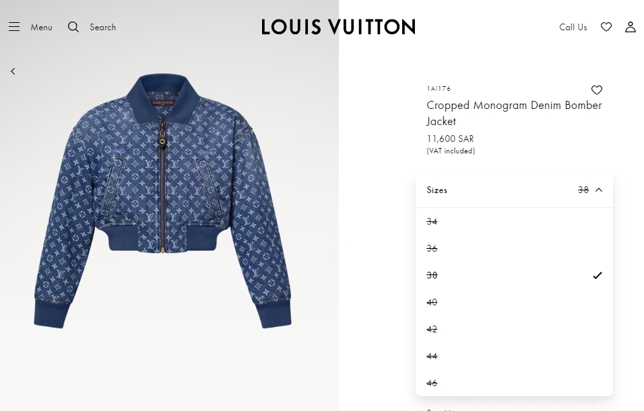Image resolution: width=644 pixels, height=411 pixels.
Task: Click the Search text label
Action: click(x=102, y=27)
